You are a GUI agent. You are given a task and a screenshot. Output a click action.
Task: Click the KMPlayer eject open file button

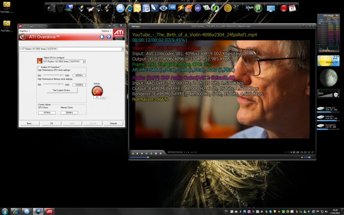click(x=151, y=154)
